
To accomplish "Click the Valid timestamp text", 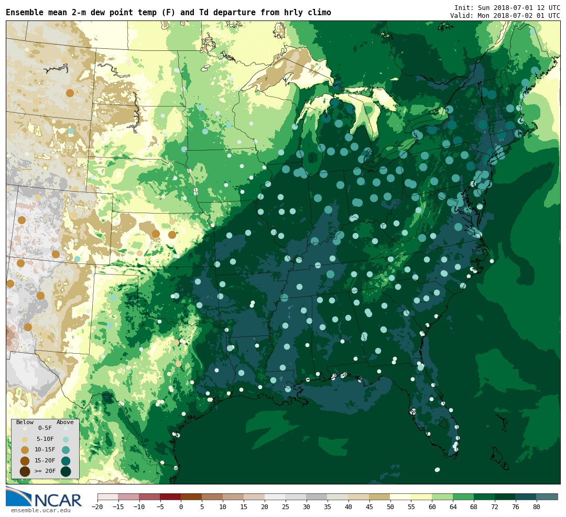I will tap(505, 16).
